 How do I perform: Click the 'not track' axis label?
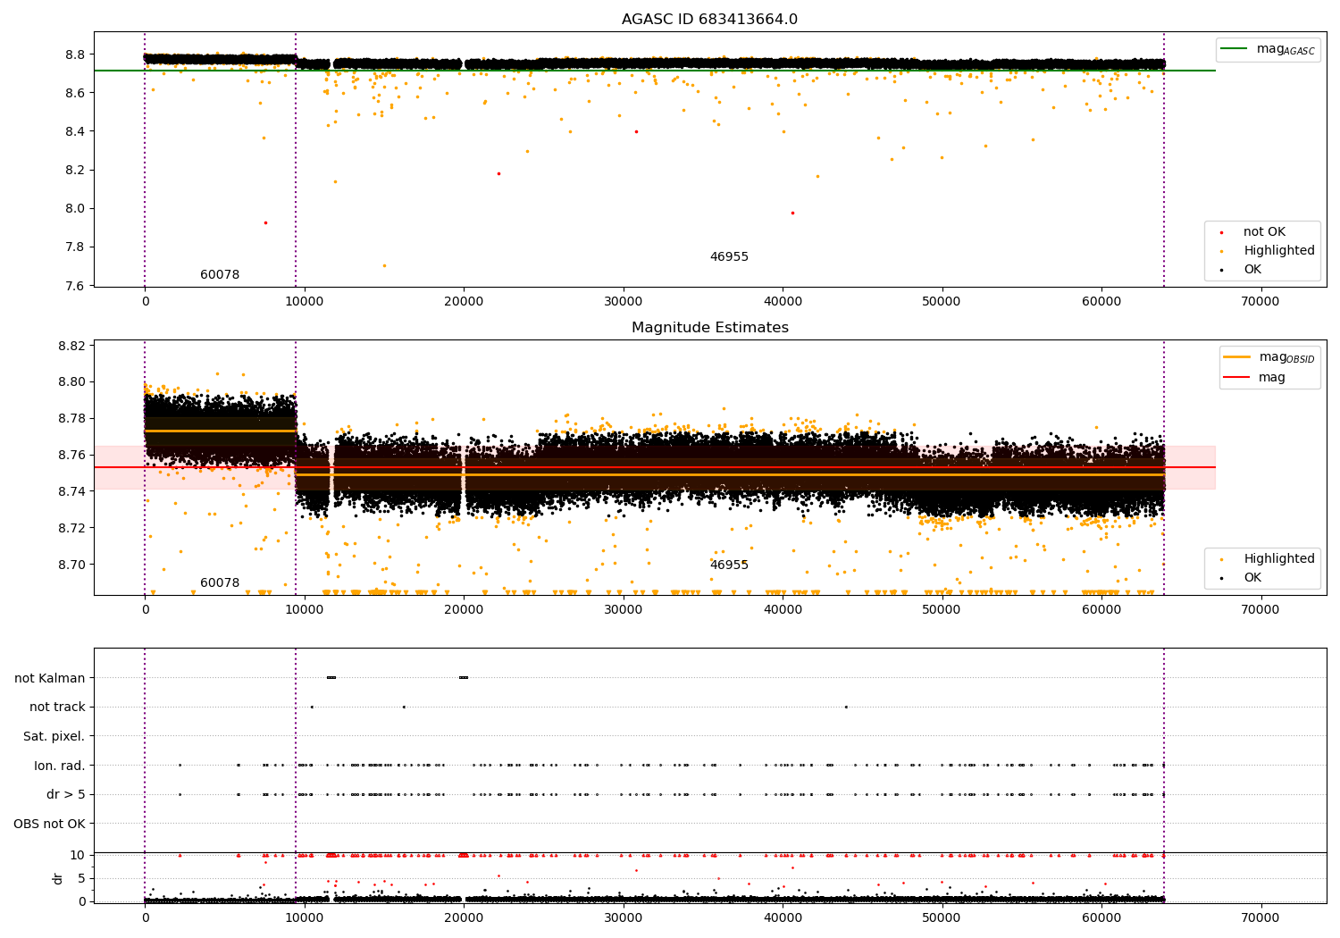click(57, 707)
